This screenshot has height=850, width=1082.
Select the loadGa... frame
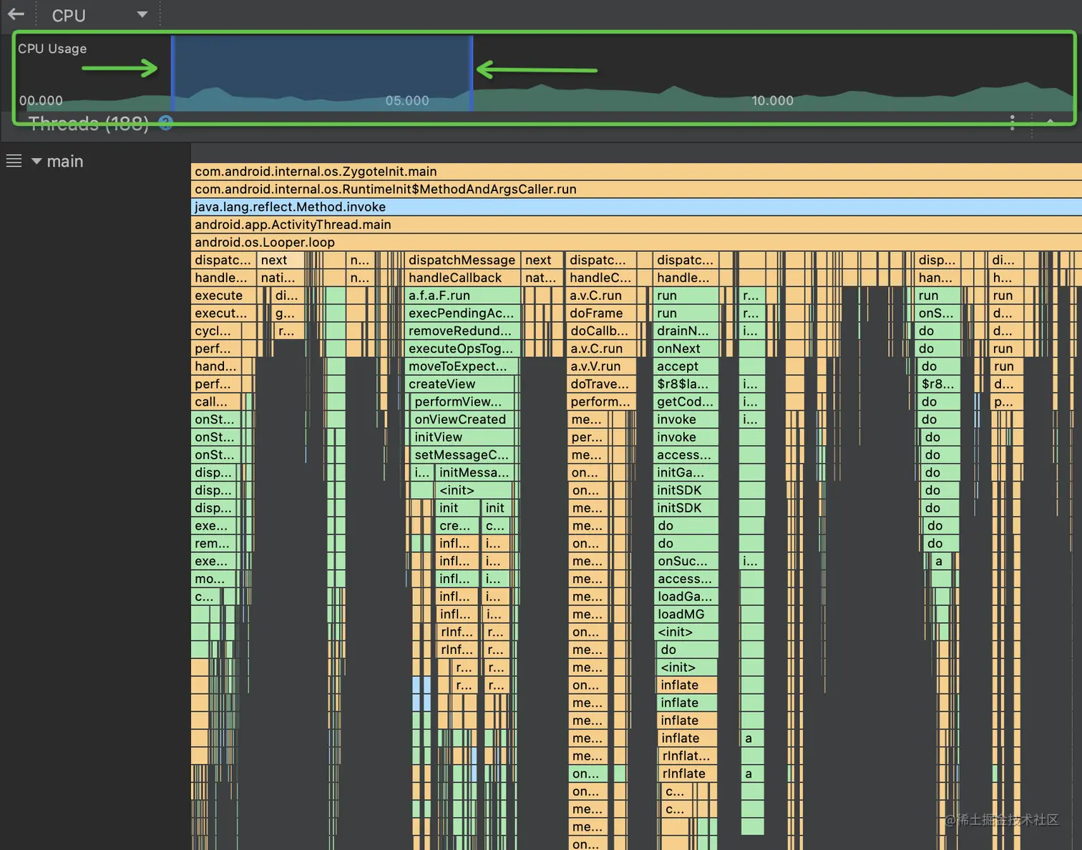point(686,597)
